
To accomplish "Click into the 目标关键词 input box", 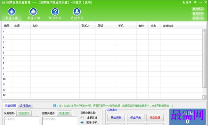I will (60, 121).
